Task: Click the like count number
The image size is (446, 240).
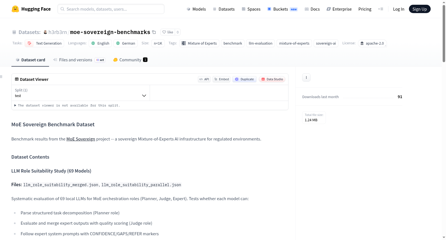Action: (x=178, y=32)
